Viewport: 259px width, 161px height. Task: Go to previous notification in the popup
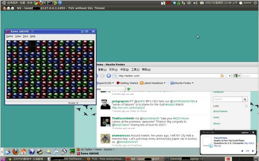(x=242, y=151)
